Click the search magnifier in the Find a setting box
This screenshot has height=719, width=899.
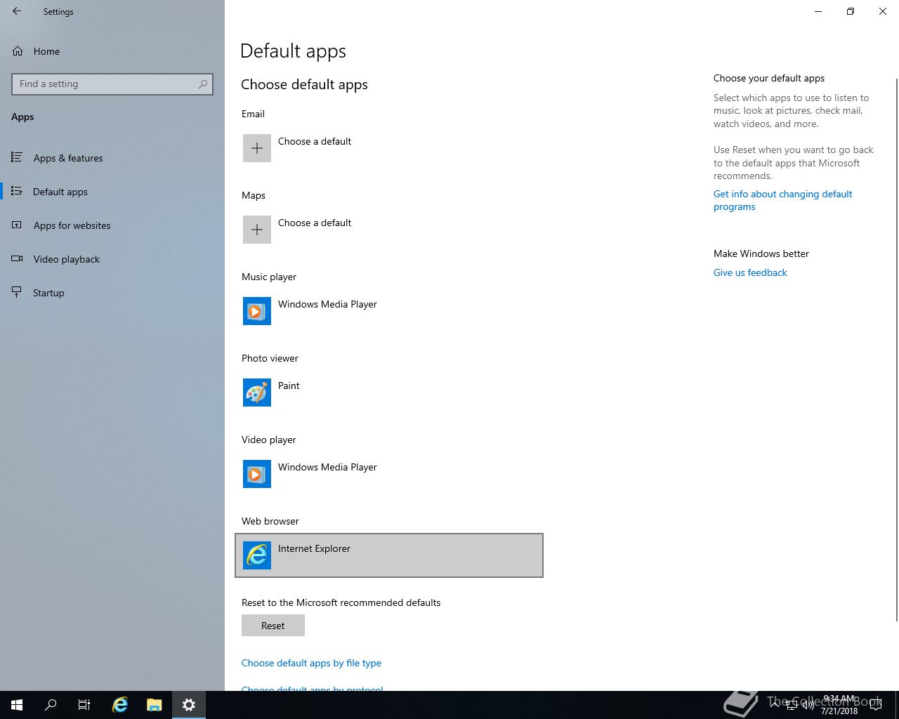pyautogui.click(x=203, y=84)
